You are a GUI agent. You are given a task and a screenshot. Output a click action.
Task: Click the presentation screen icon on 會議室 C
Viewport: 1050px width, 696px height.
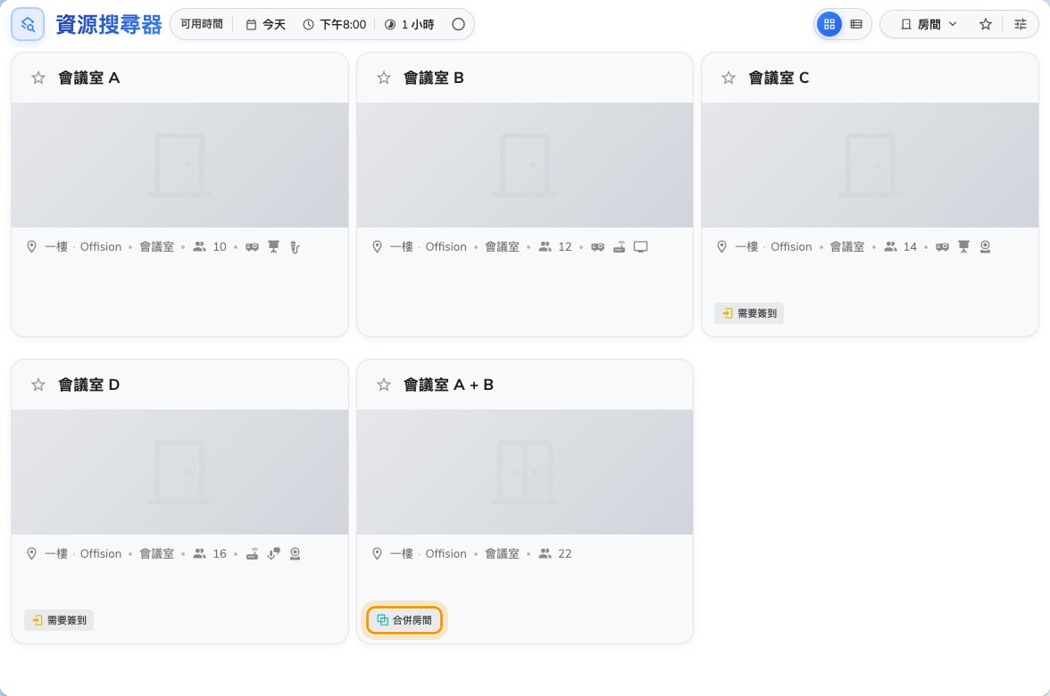coord(963,247)
